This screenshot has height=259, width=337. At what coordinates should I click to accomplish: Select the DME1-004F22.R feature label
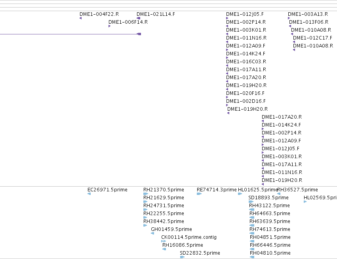99,14
